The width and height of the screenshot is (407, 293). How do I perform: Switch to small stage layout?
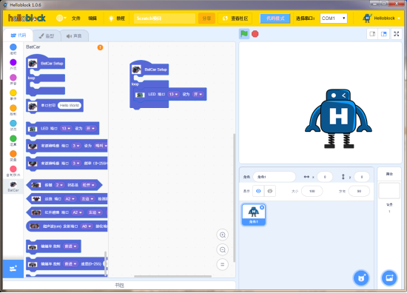[x=372, y=34]
